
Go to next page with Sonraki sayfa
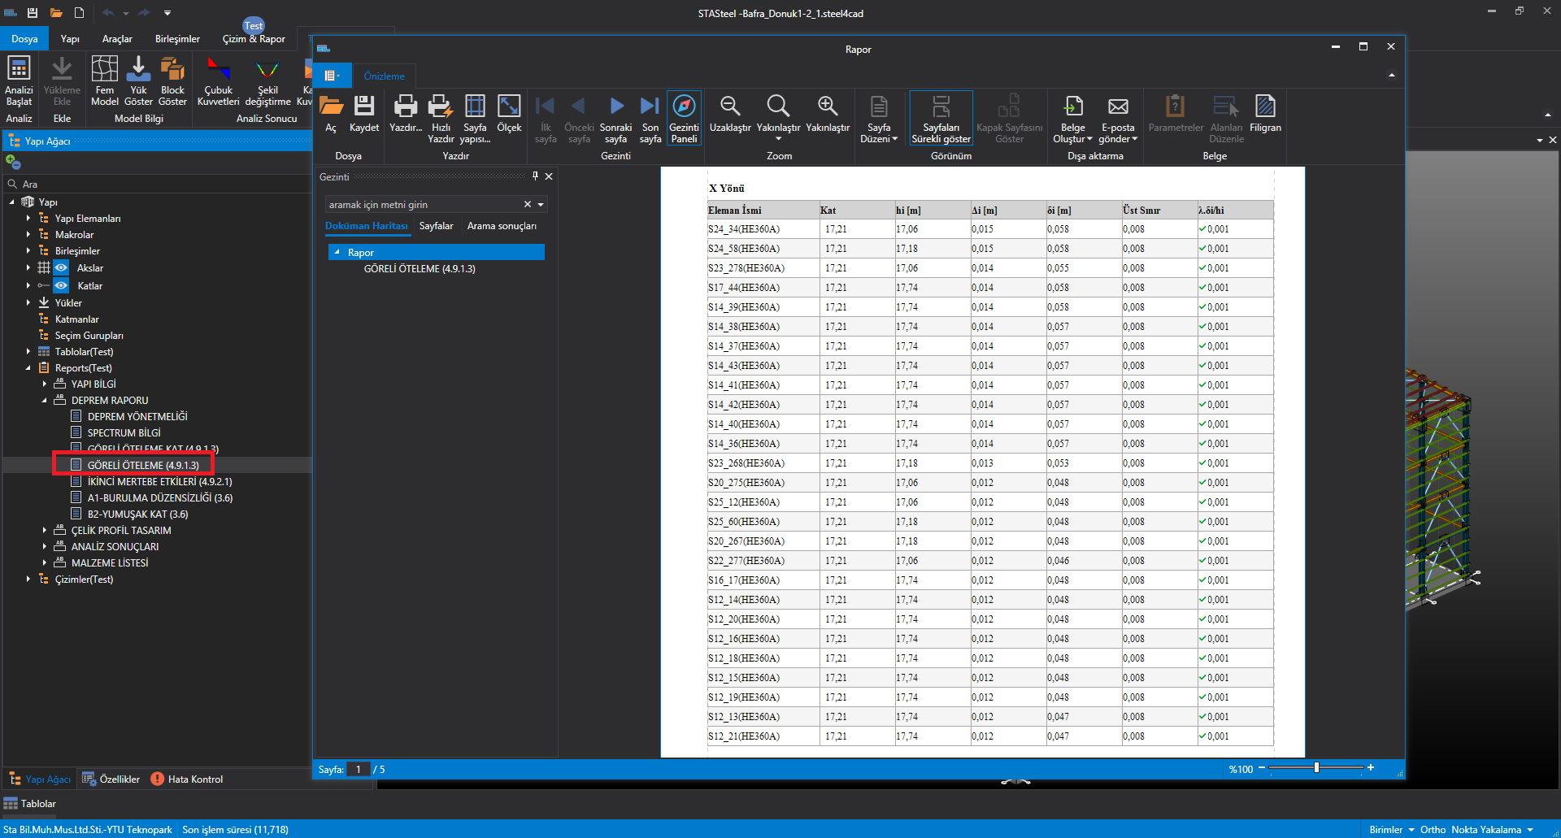[615, 106]
